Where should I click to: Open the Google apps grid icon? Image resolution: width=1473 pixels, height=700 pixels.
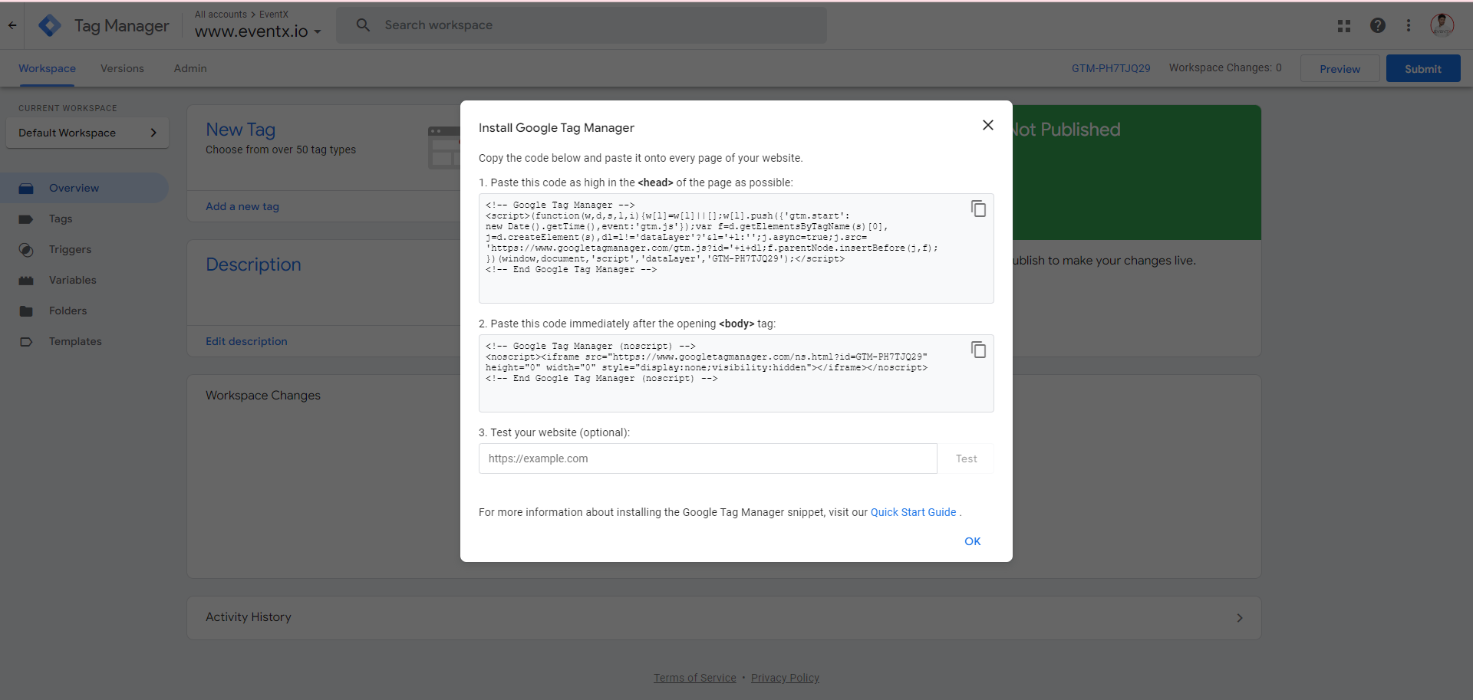1344,25
